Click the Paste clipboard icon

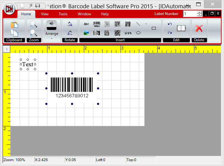pos(14,24)
